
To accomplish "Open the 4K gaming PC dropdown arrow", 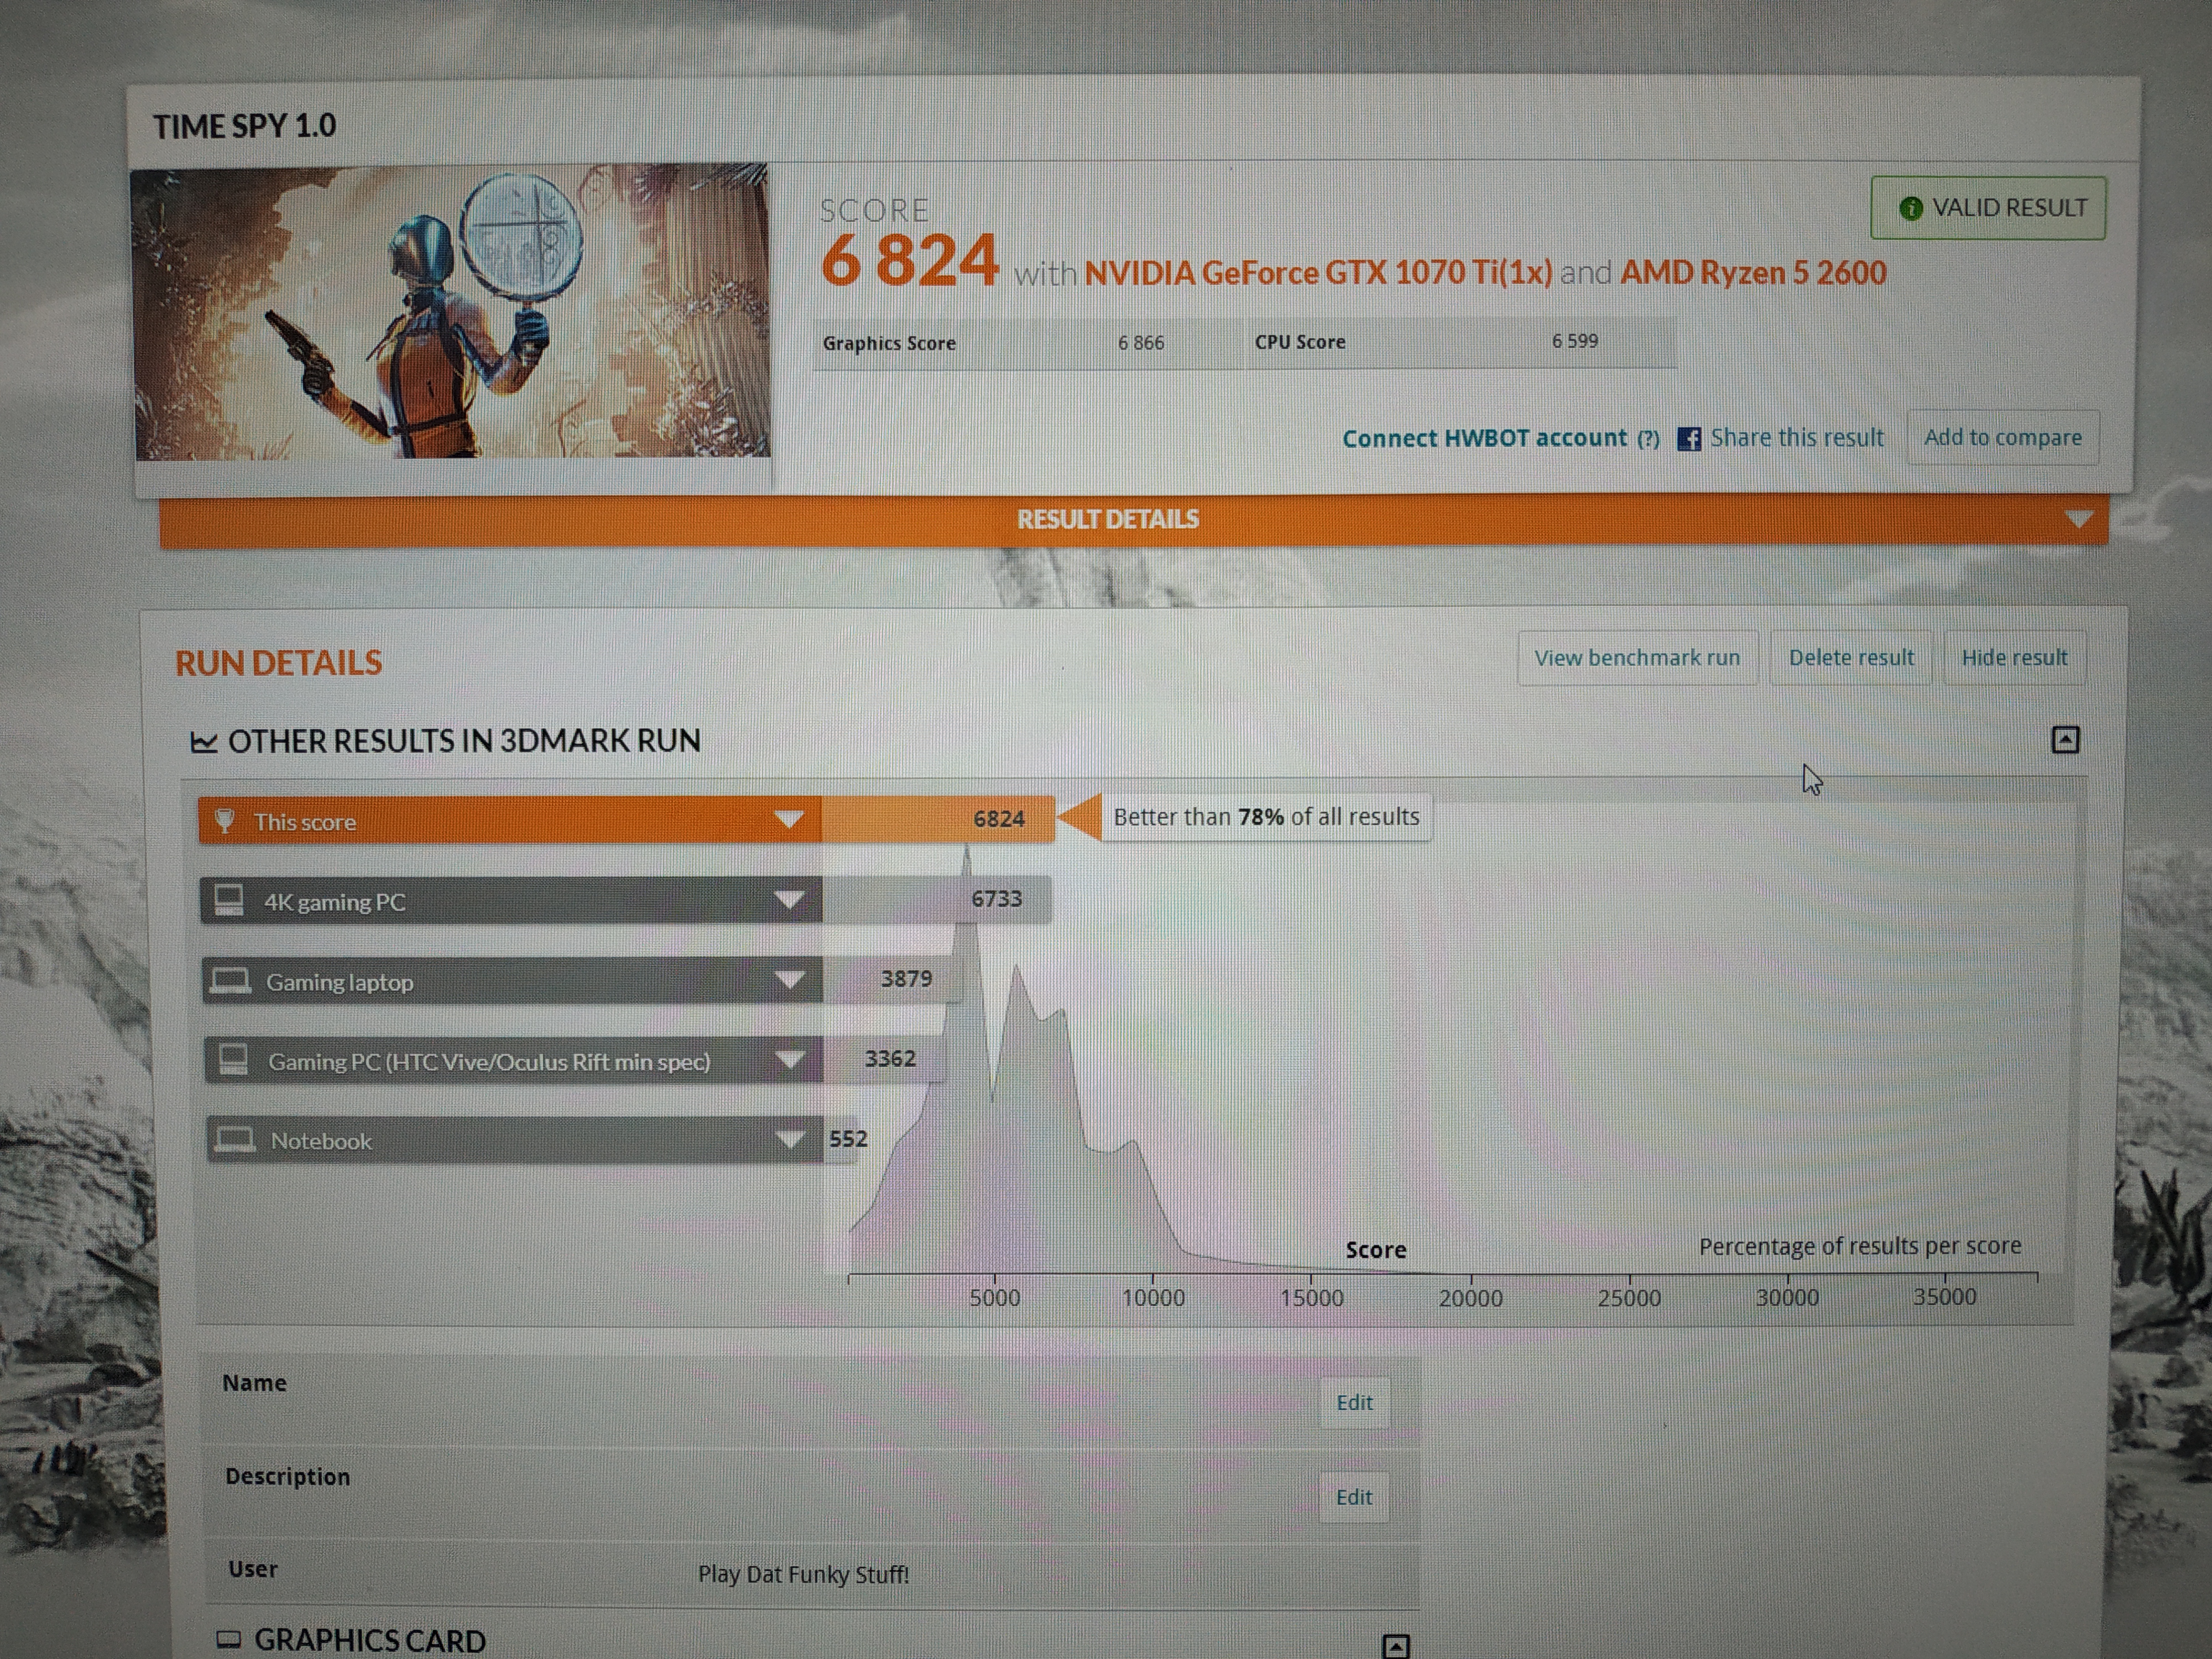I will point(789,899).
